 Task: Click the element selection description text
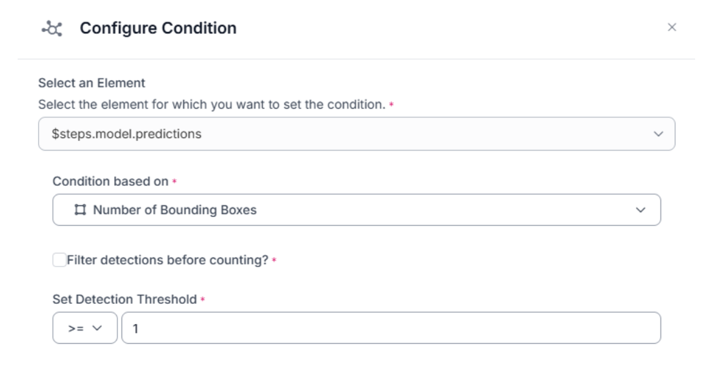click(x=212, y=104)
